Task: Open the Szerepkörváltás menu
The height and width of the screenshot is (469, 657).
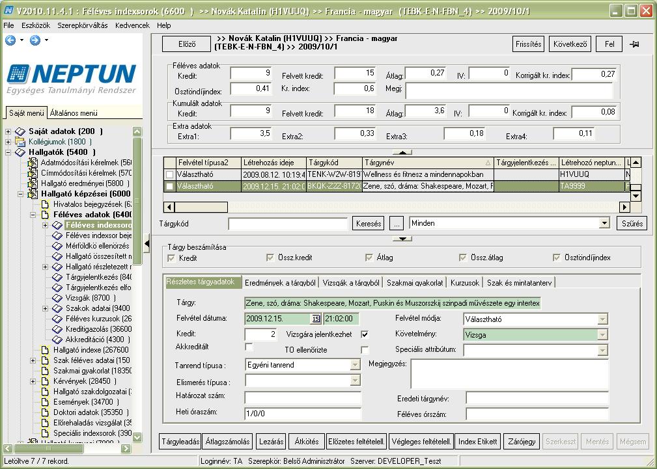Action: (x=83, y=25)
